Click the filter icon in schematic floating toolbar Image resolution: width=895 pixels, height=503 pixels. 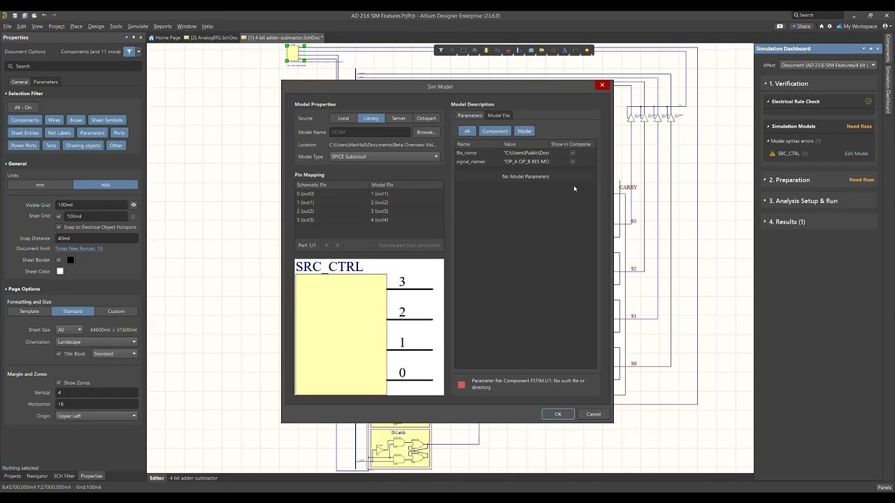click(x=441, y=50)
